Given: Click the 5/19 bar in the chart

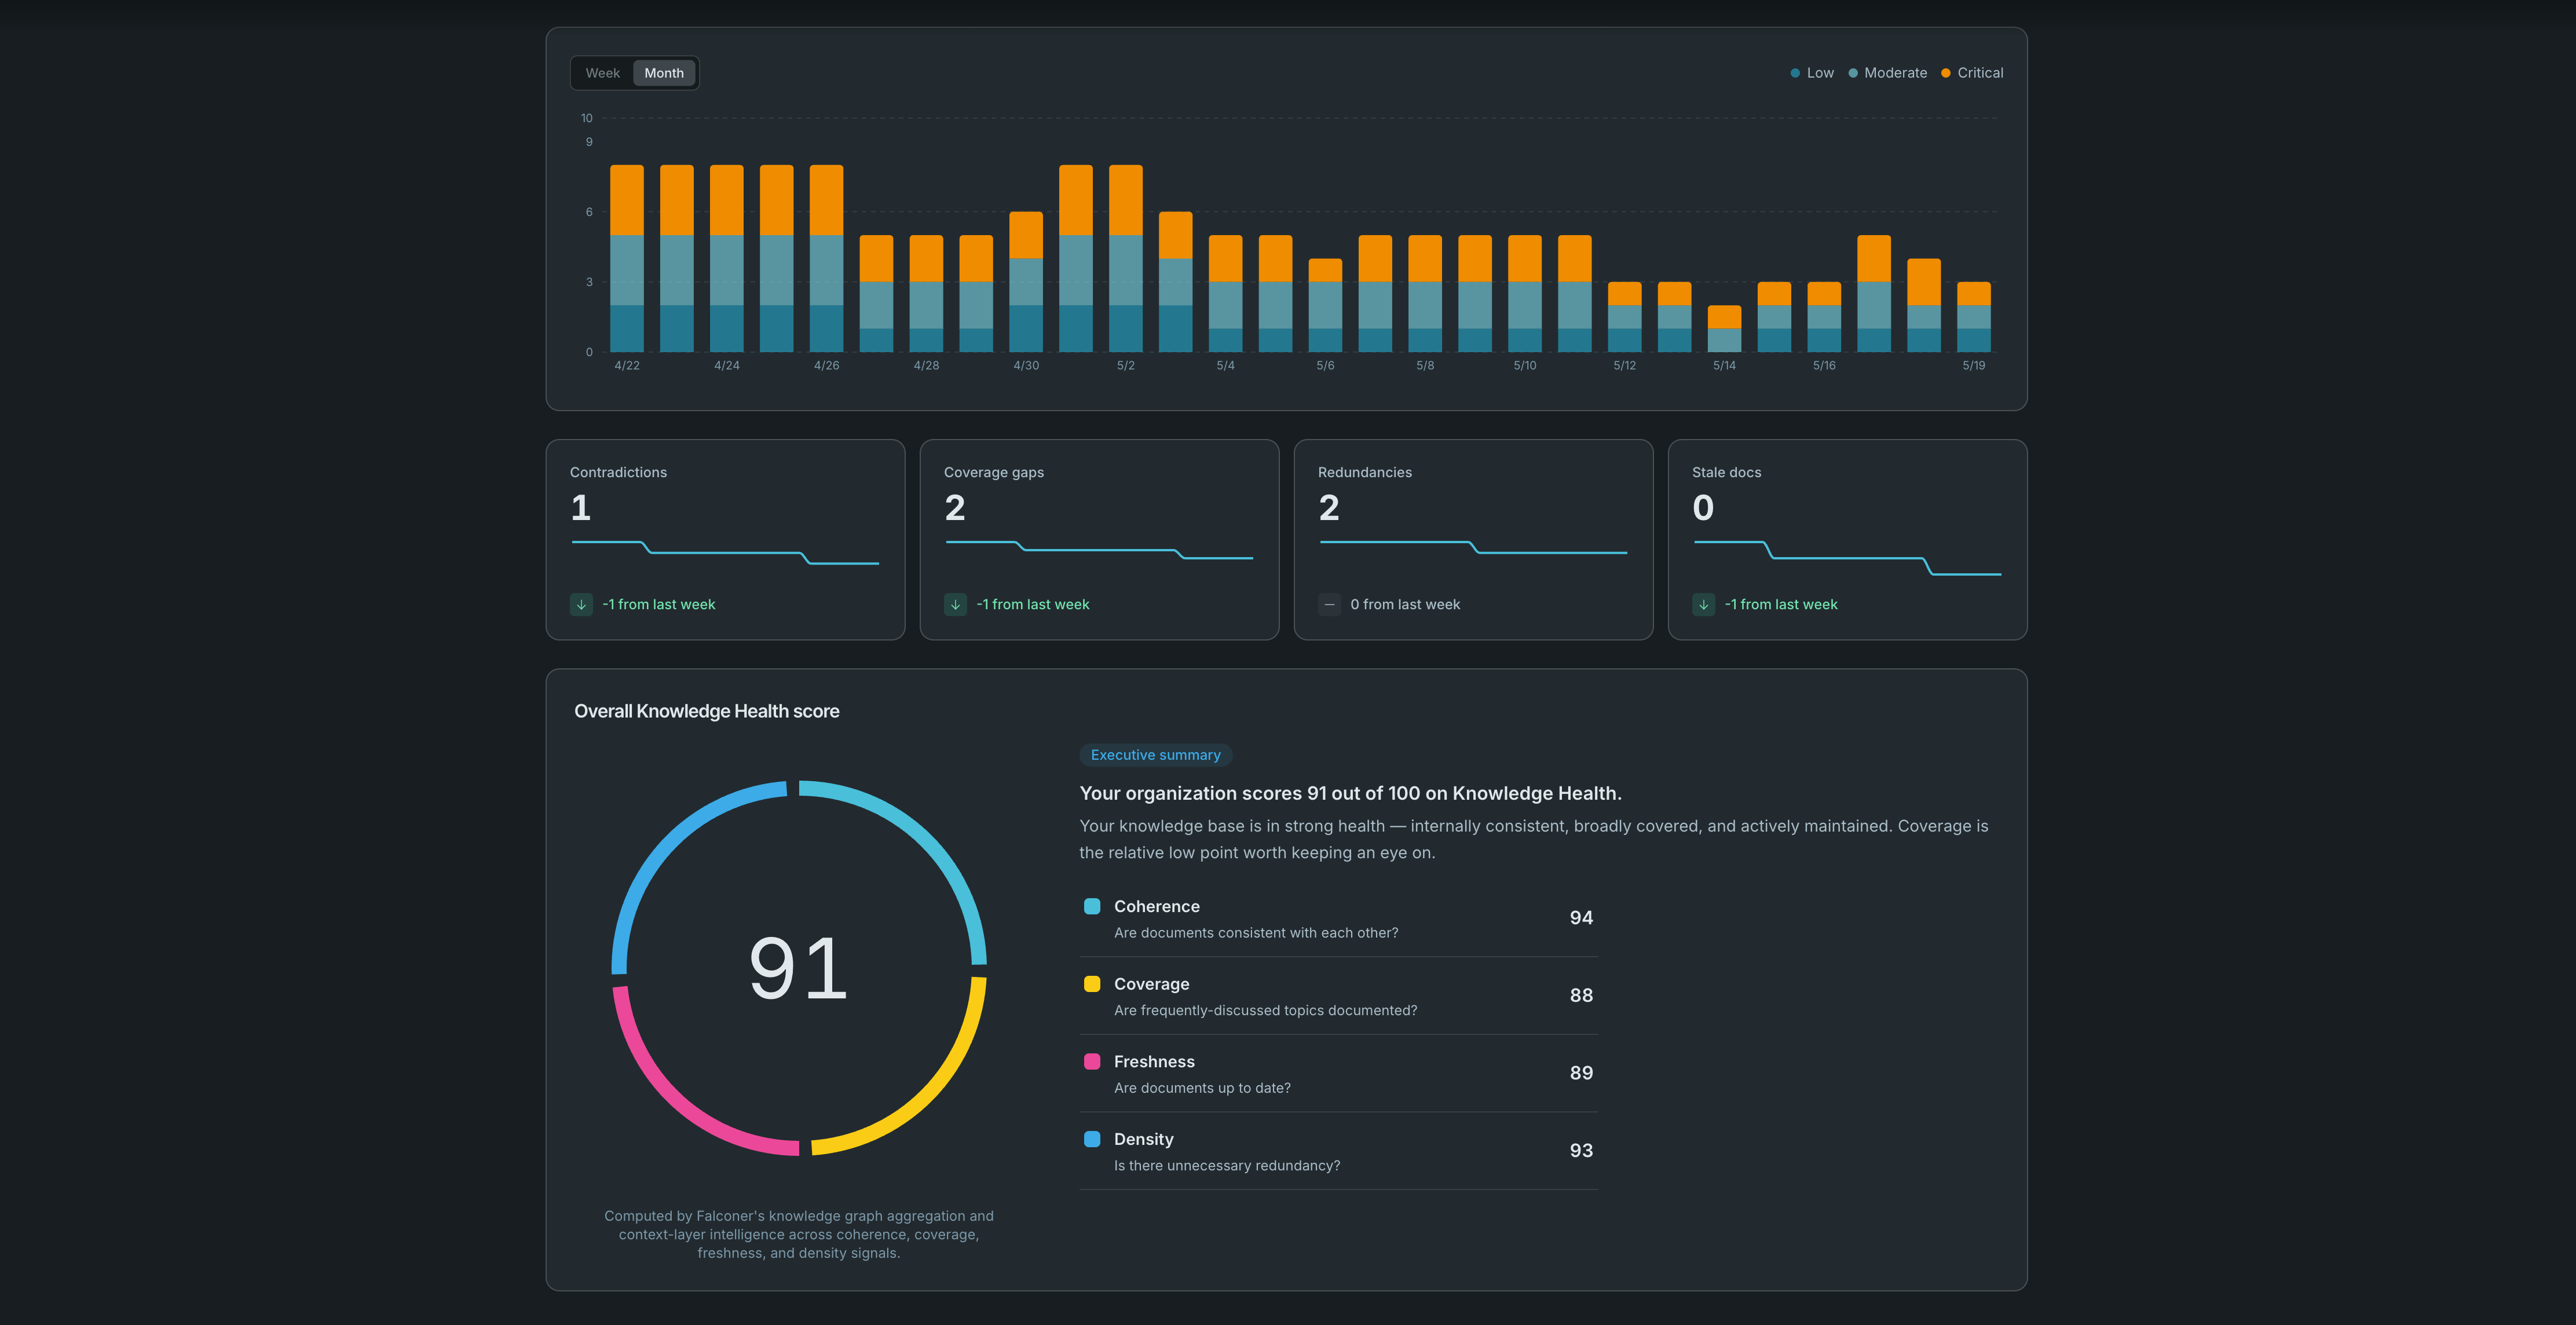Looking at the screenshot, I should coord(1974,317).
